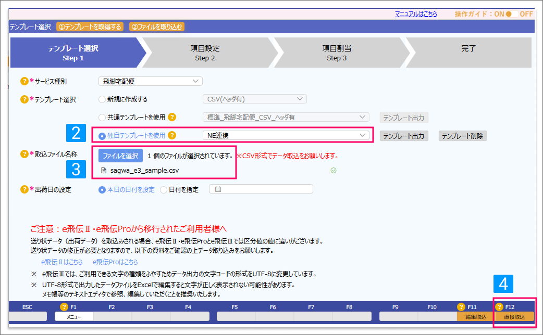The height and width of the screenshot is (335, 543).
Task: Click help icon beside 取込ファイル名称 label
Action: point(24,153)
